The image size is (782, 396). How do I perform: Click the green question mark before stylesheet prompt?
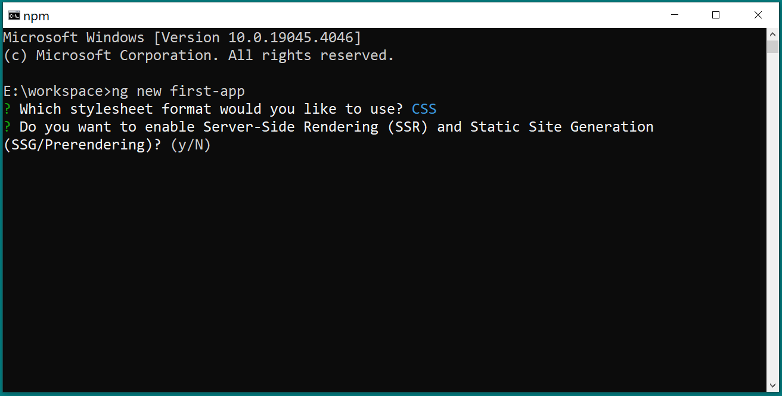[7, 109]
